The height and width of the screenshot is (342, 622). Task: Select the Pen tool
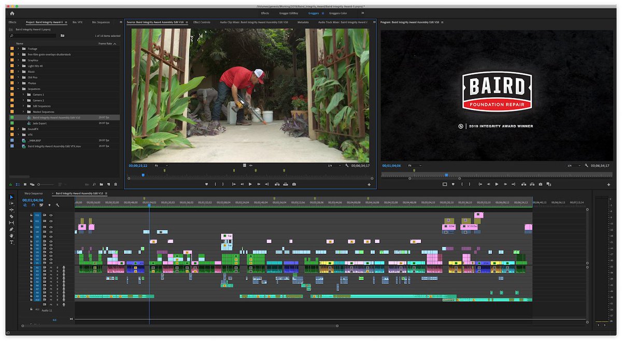pyautogui.click(x=11, y=229)
